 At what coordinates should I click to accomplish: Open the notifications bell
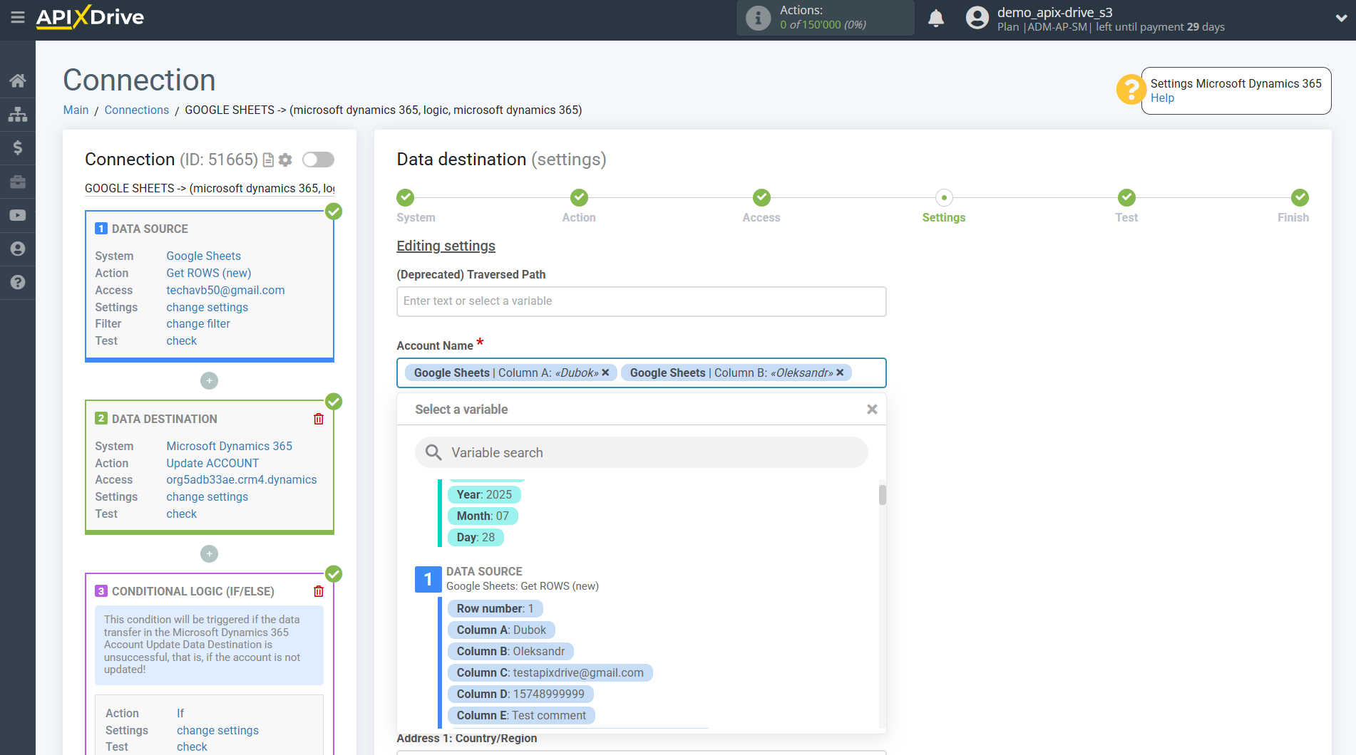[936, 18]
